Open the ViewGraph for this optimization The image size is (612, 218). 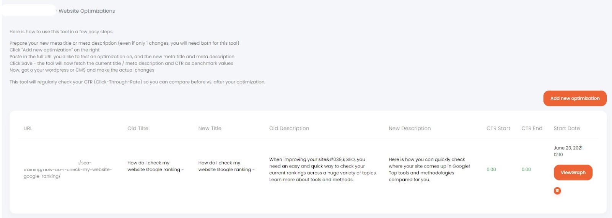[573, 172]
